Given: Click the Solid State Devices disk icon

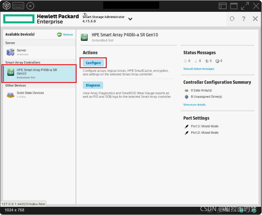Looking at the screenshot, I should pyautogui.click(x=10, y=95).
